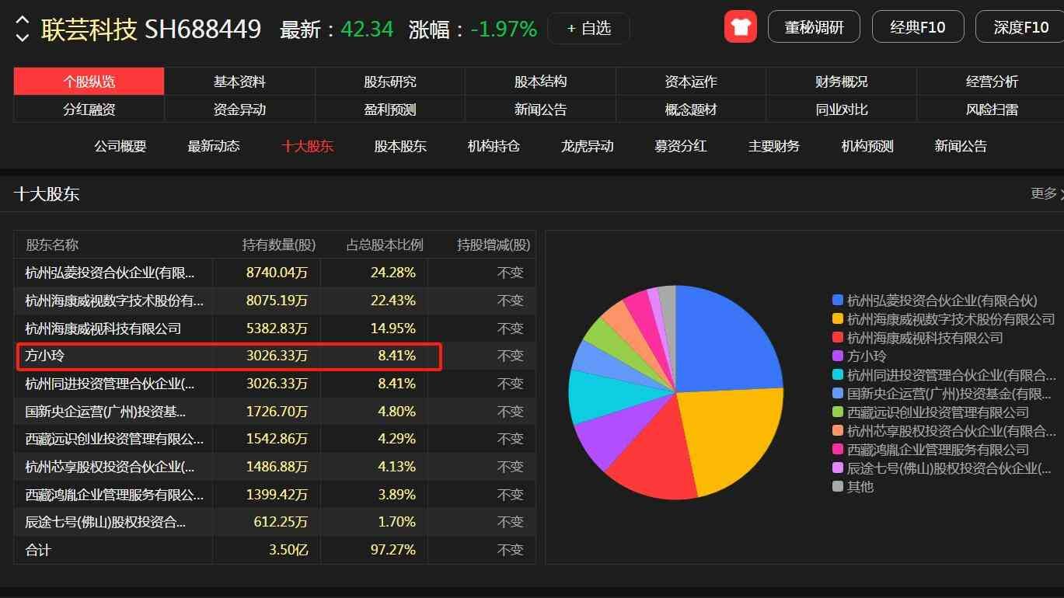Image resolution: width=1064 pixels, height=598 pixels.
Task: Switch to 经典F10 view
Action: [917, 27]
